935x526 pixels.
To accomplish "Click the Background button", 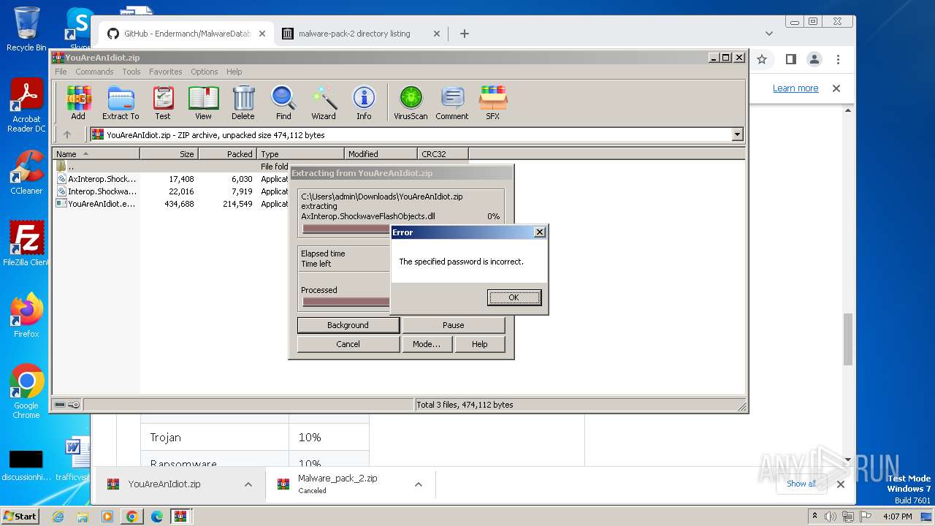I will [348, 325].
